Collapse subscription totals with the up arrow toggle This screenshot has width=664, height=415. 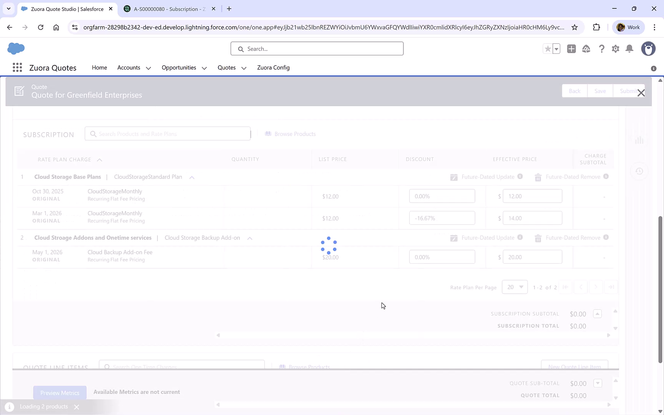coord(598,314)
